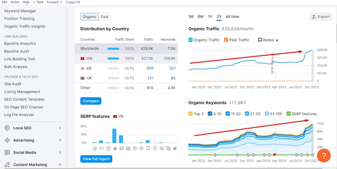Viewport: 337px width, 169px height.
Task: Click the Vietnam flag next to SERP features heading
Action: point(115,116)
